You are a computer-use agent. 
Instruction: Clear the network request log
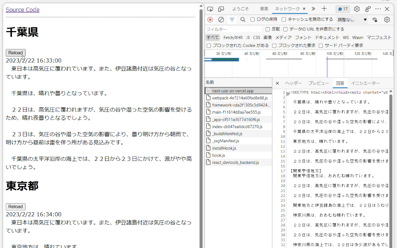[x=221, y=20]
